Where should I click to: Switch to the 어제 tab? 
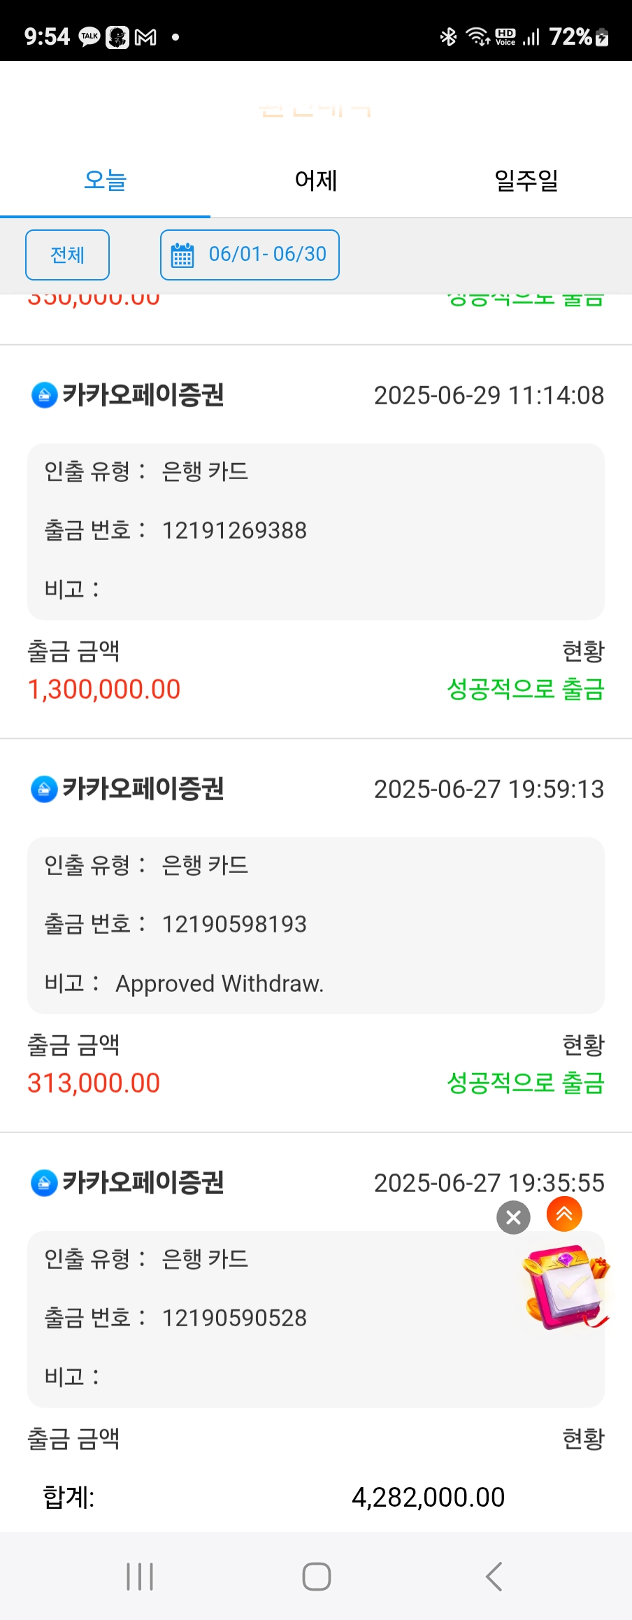click(316, 180)
